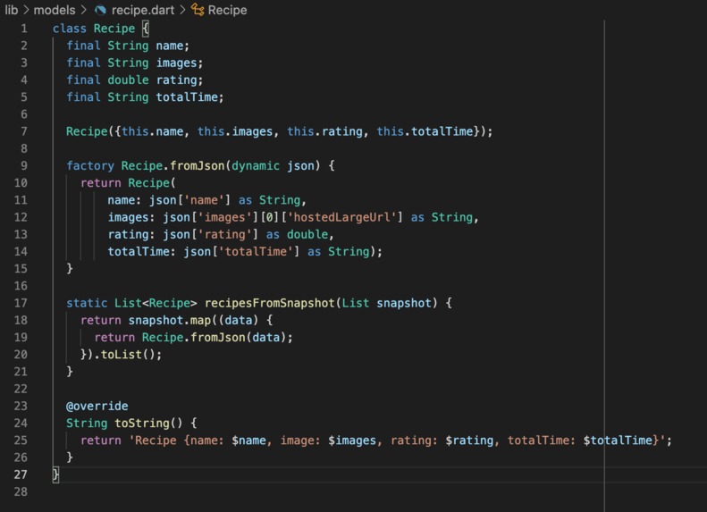Image resolution: width=707 pixels, height=512 pixels.
Task: Expand chevron between lib and models
Action: (26, 10)
